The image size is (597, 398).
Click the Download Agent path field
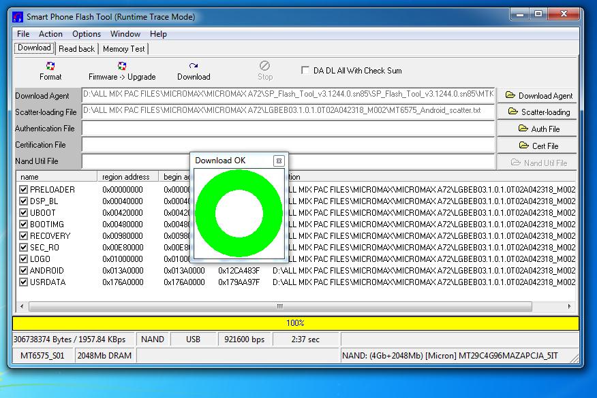tap(286, 95)
